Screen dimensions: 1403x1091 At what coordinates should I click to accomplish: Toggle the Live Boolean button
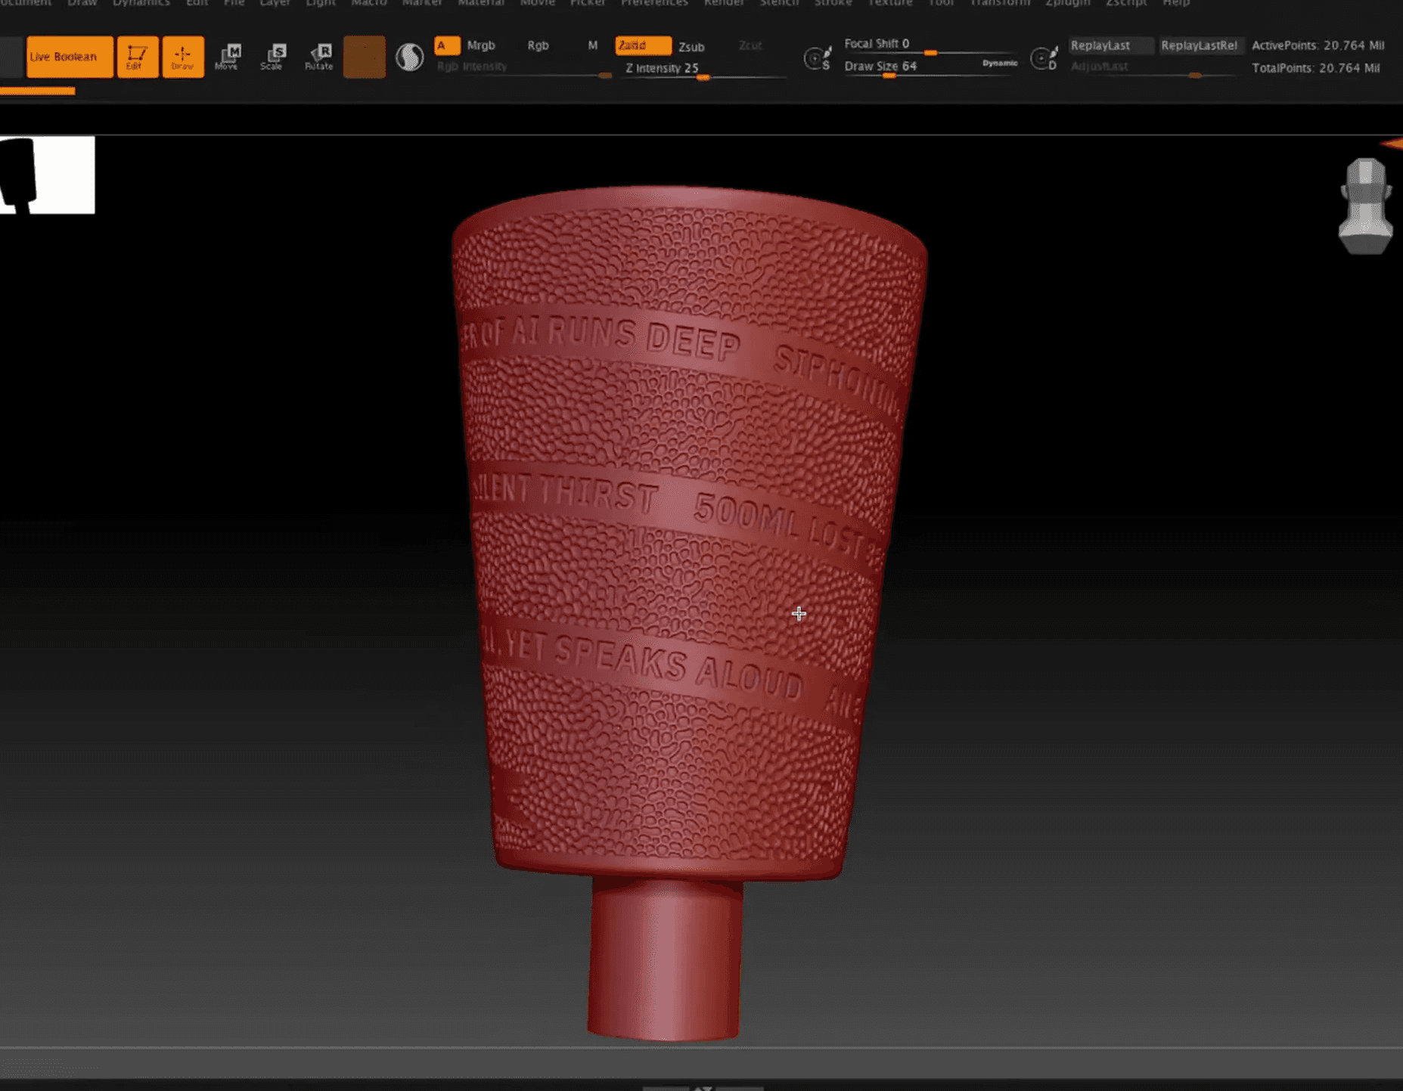click(70, 57)
